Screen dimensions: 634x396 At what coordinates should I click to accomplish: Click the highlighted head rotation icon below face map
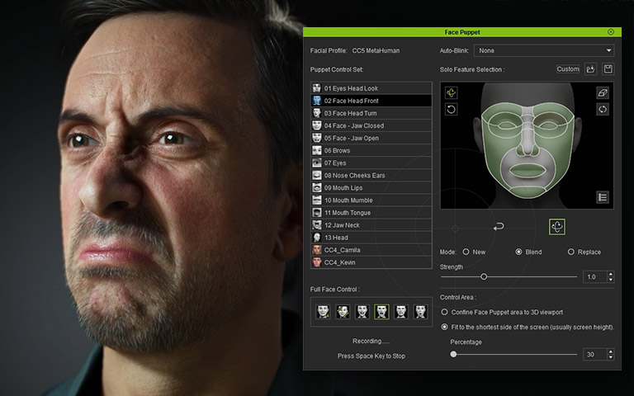[x=557, y=226]
